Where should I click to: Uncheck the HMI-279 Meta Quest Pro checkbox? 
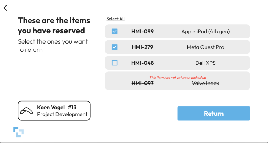(x=115, y=47)
